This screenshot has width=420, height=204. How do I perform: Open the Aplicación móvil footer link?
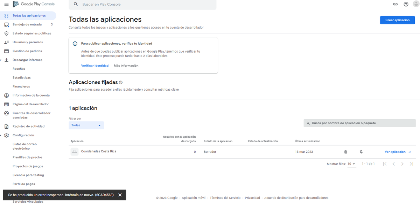click(x=194, y=198)
